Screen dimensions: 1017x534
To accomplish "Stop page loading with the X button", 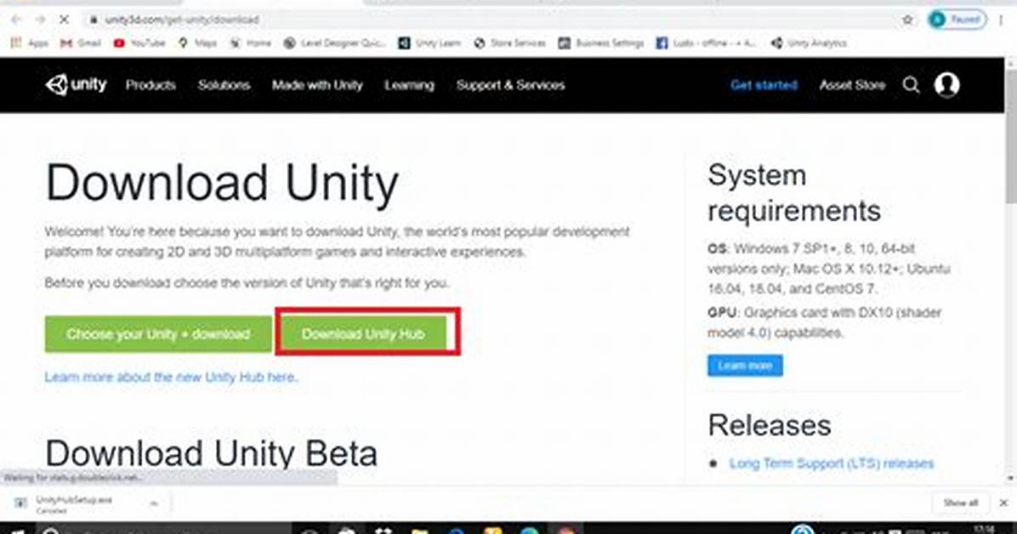I will tap(64, 20).
